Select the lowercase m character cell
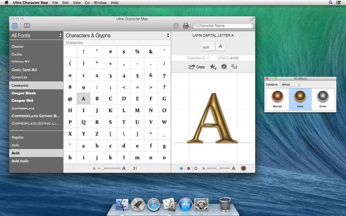 pyautogui.click(x=137, y=157)
